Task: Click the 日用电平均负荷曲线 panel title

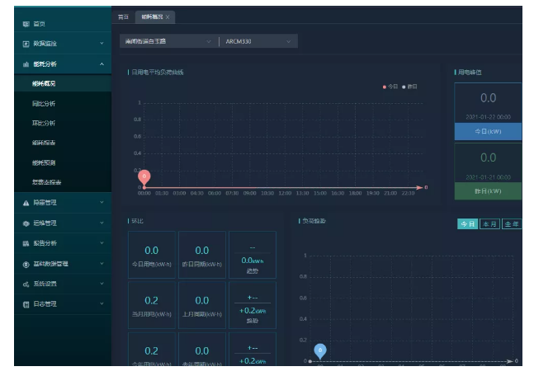Action: [158, 72]
